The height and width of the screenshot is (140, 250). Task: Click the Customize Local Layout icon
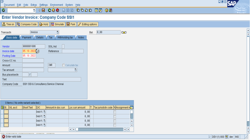(x=111, y=10)
